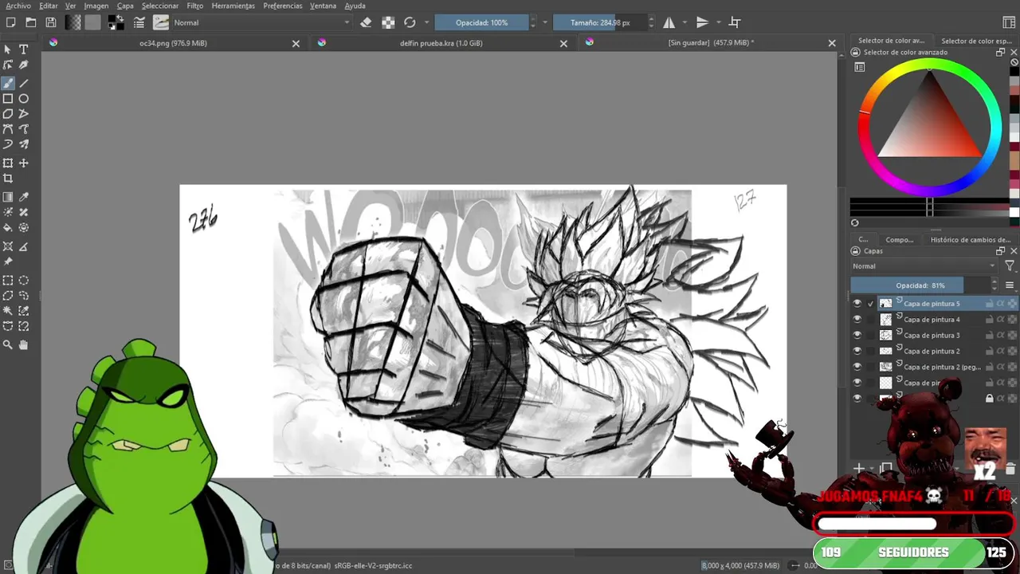The height and width of the screenshot is (574, 1020).
Task: Activate the Measure tool
Action: click(x=23, y=246)
